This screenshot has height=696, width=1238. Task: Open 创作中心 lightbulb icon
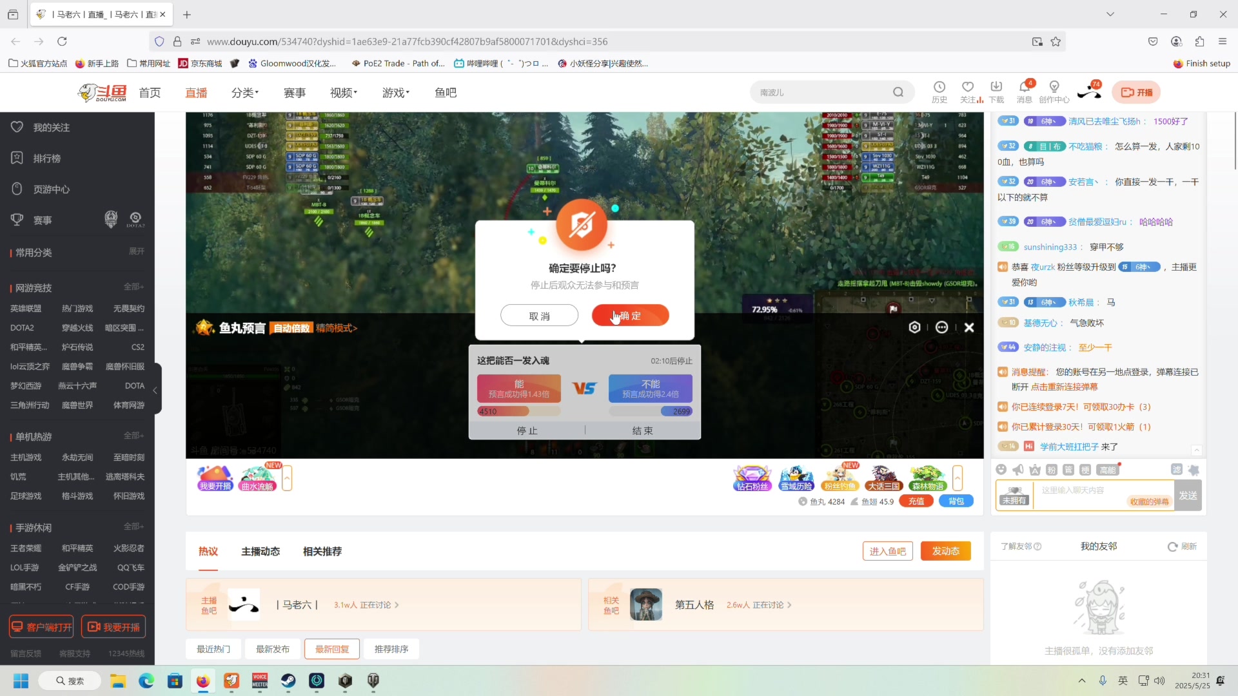click(1054, 92)
